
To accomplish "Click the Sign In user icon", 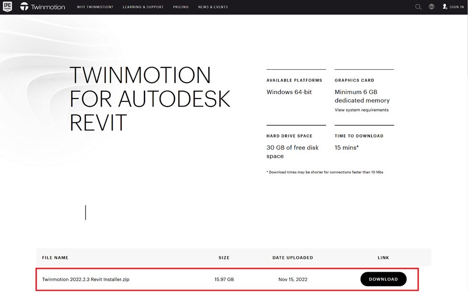I will pyautogui.click(x=445, y=7).
